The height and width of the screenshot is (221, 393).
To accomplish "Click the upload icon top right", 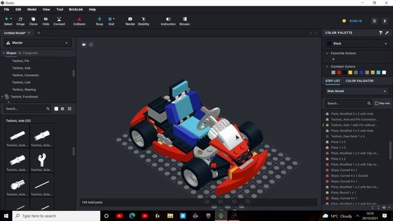I will coord(385,21).
